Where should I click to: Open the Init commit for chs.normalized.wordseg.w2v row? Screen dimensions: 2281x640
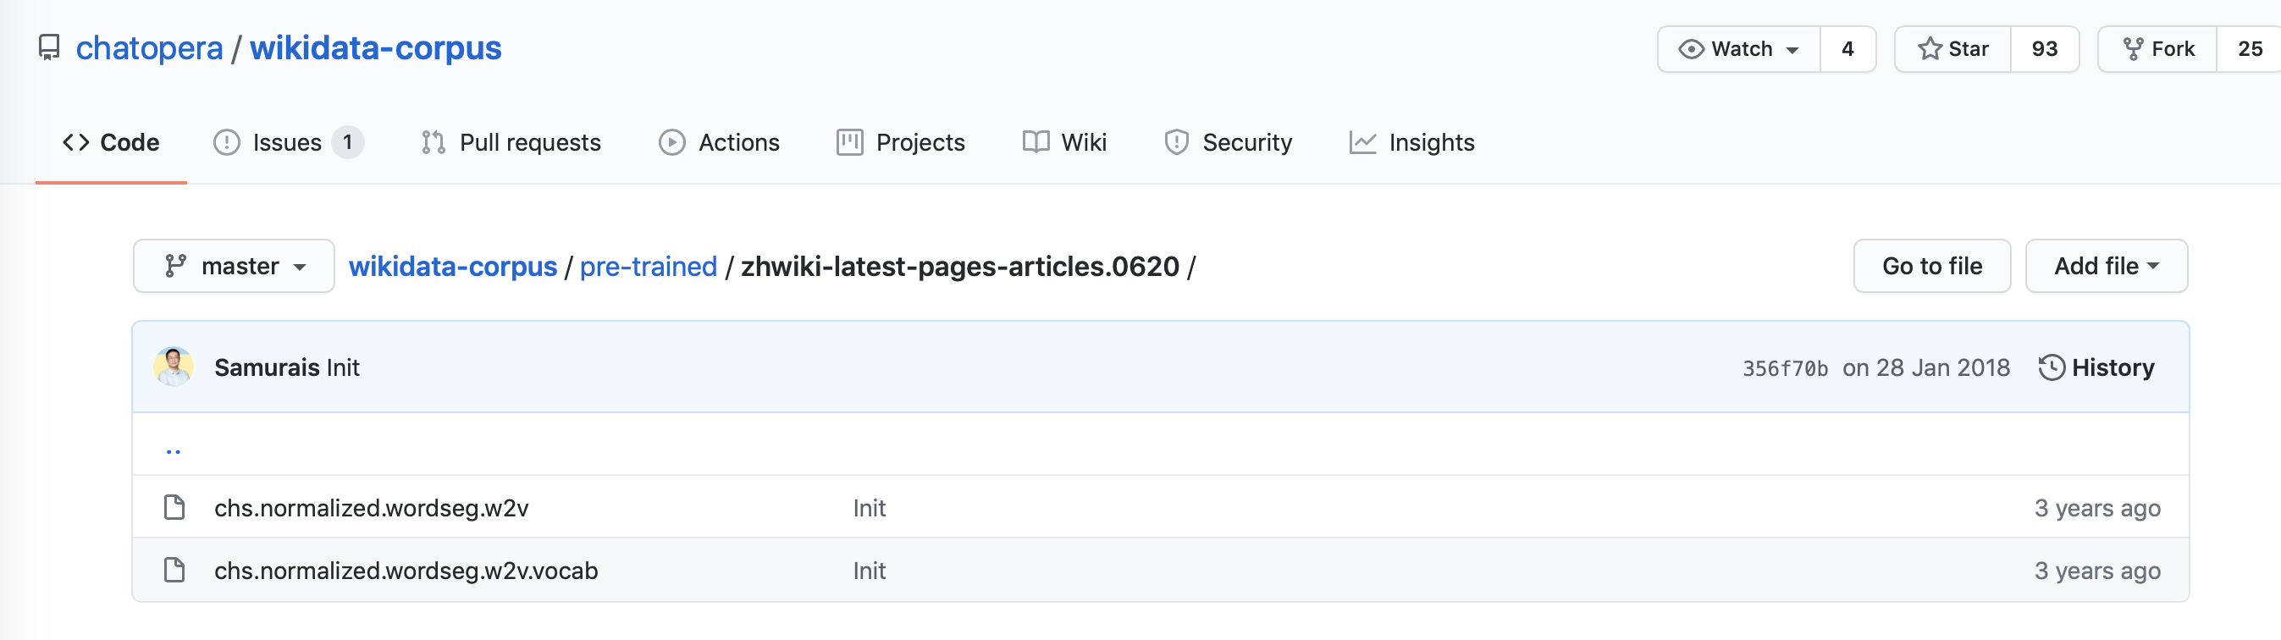(x=869, y=508)
